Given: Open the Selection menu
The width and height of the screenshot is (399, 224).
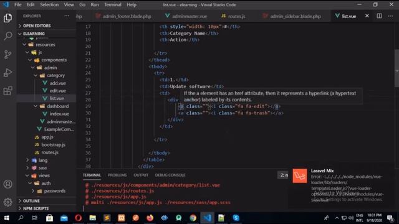Looking at the screenshot, I should (49, 4).
